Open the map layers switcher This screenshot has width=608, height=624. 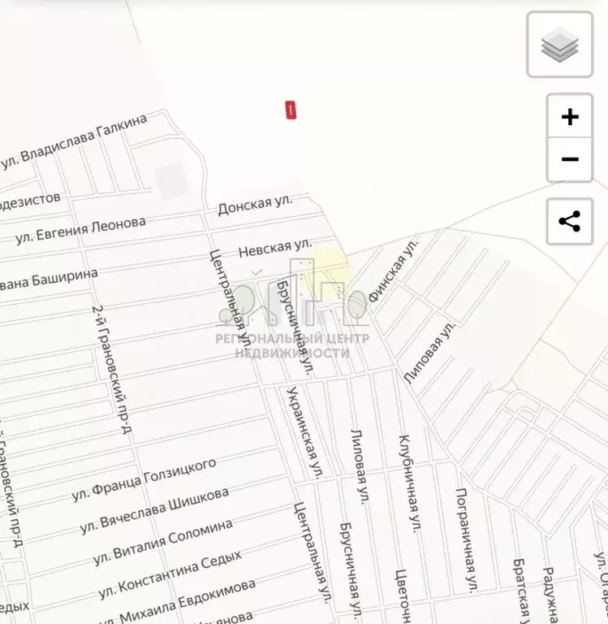[559, 45]
